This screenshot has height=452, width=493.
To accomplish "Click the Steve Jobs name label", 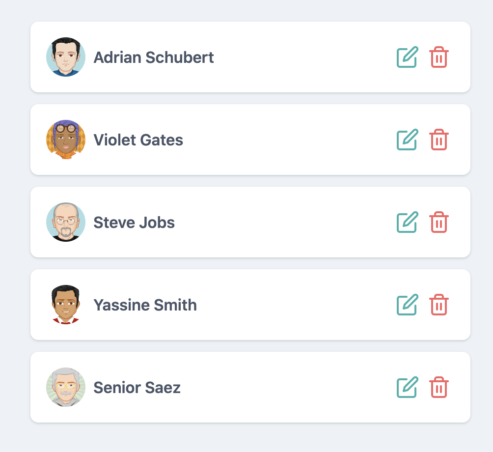I will (134, 223).
